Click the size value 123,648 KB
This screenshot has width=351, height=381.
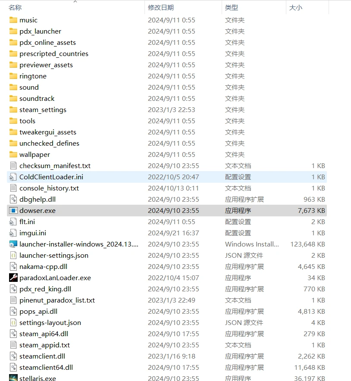[308, 244]
